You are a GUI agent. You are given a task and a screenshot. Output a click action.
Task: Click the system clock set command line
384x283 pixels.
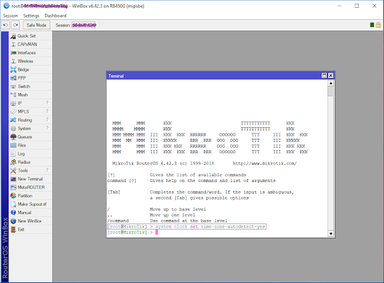tap(187, 227)
